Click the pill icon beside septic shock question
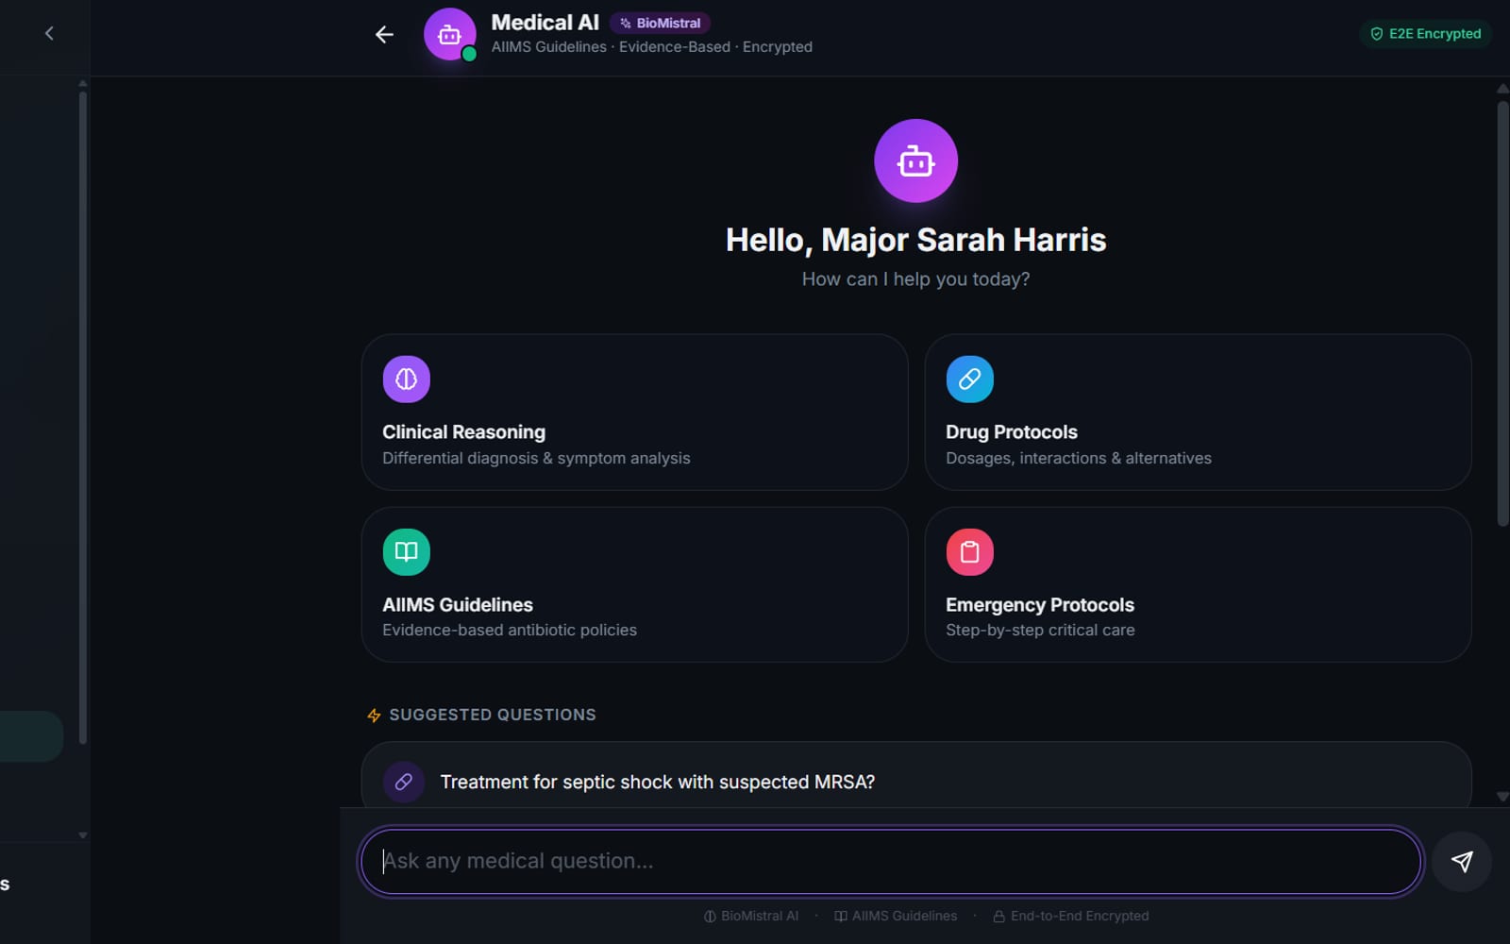 coord(403,782)
